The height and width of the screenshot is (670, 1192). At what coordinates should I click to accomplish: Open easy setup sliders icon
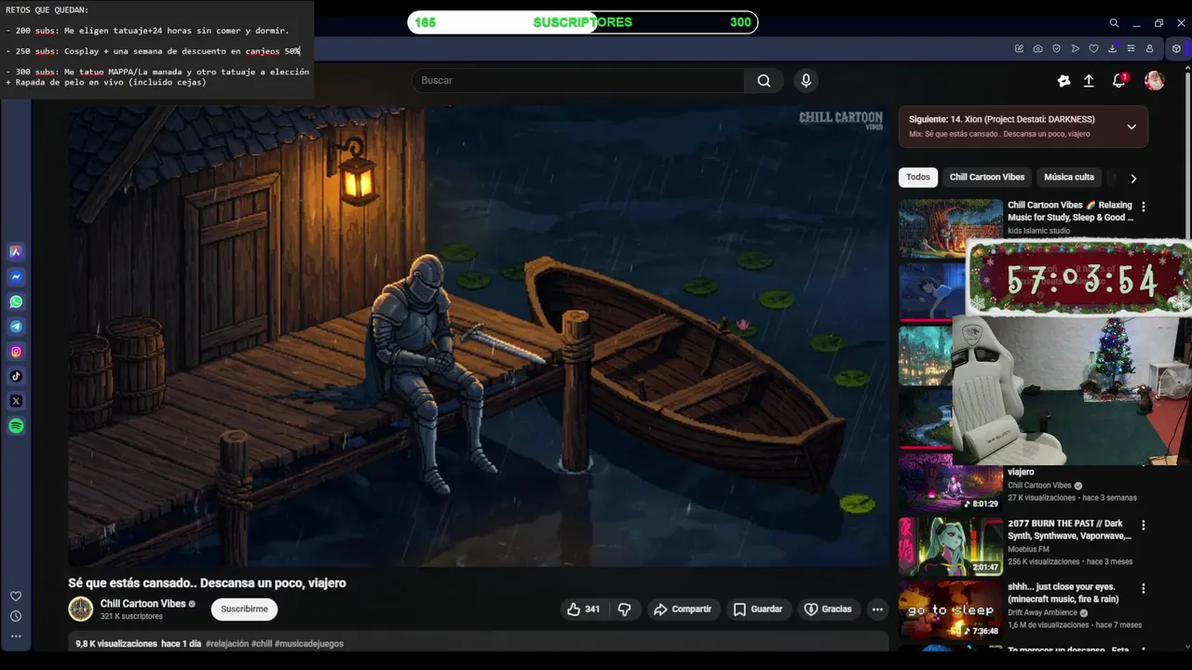coord(1131,48)
